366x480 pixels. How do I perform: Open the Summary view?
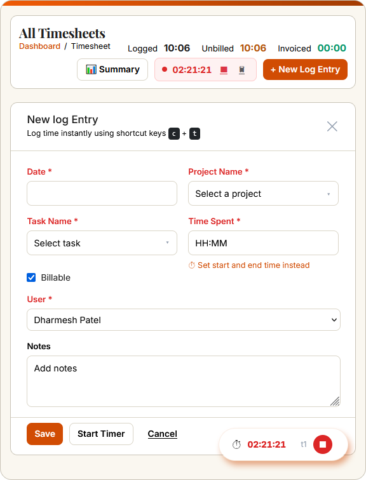pos(112,69)
